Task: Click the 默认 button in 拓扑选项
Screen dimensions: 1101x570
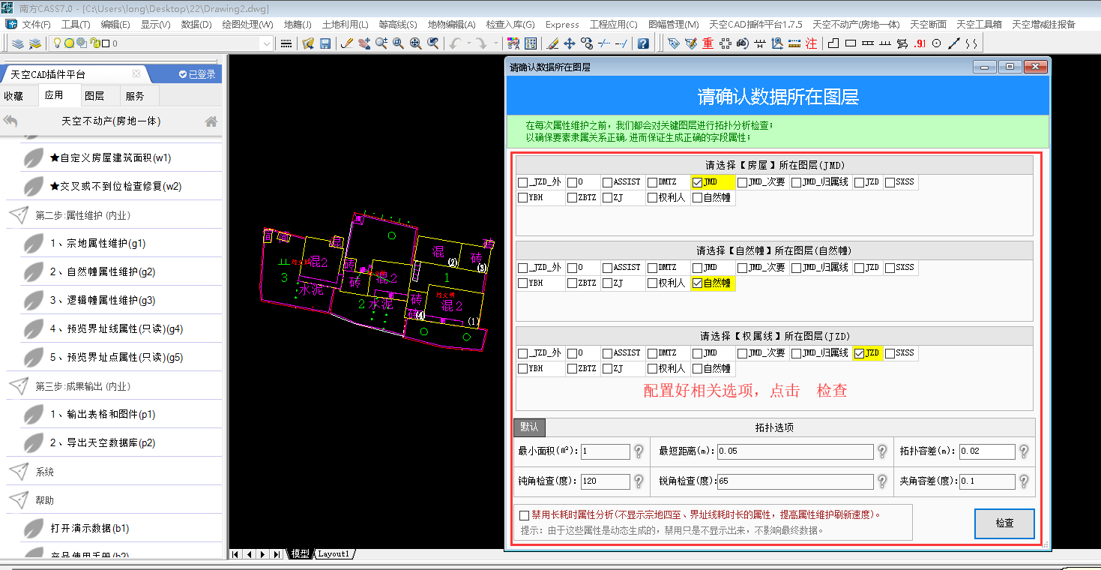Action: [x=529, y=427]
